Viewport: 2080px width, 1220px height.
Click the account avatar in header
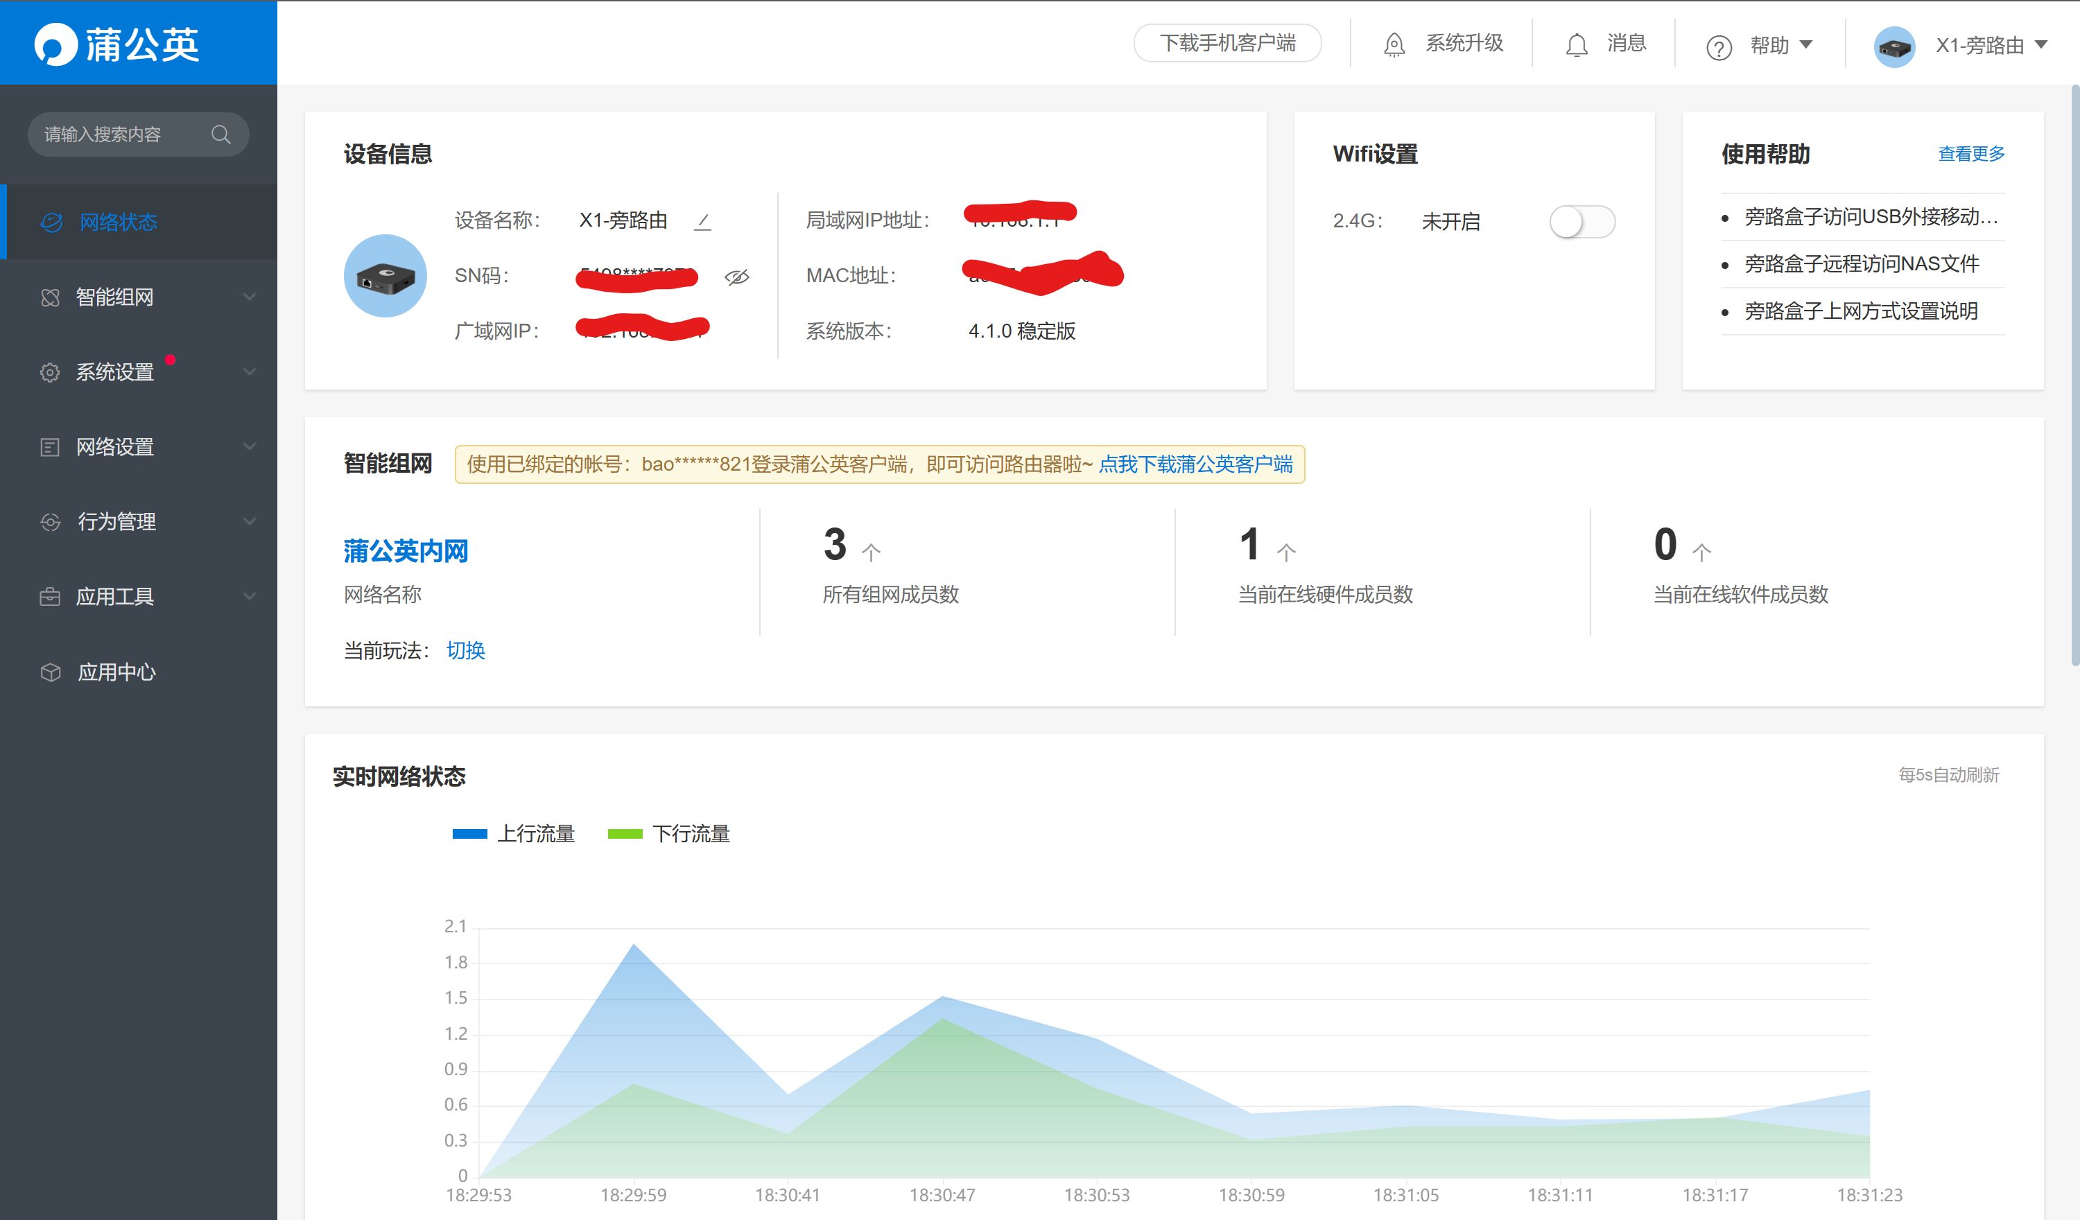pyautogui.click(x=1894, y=47)
